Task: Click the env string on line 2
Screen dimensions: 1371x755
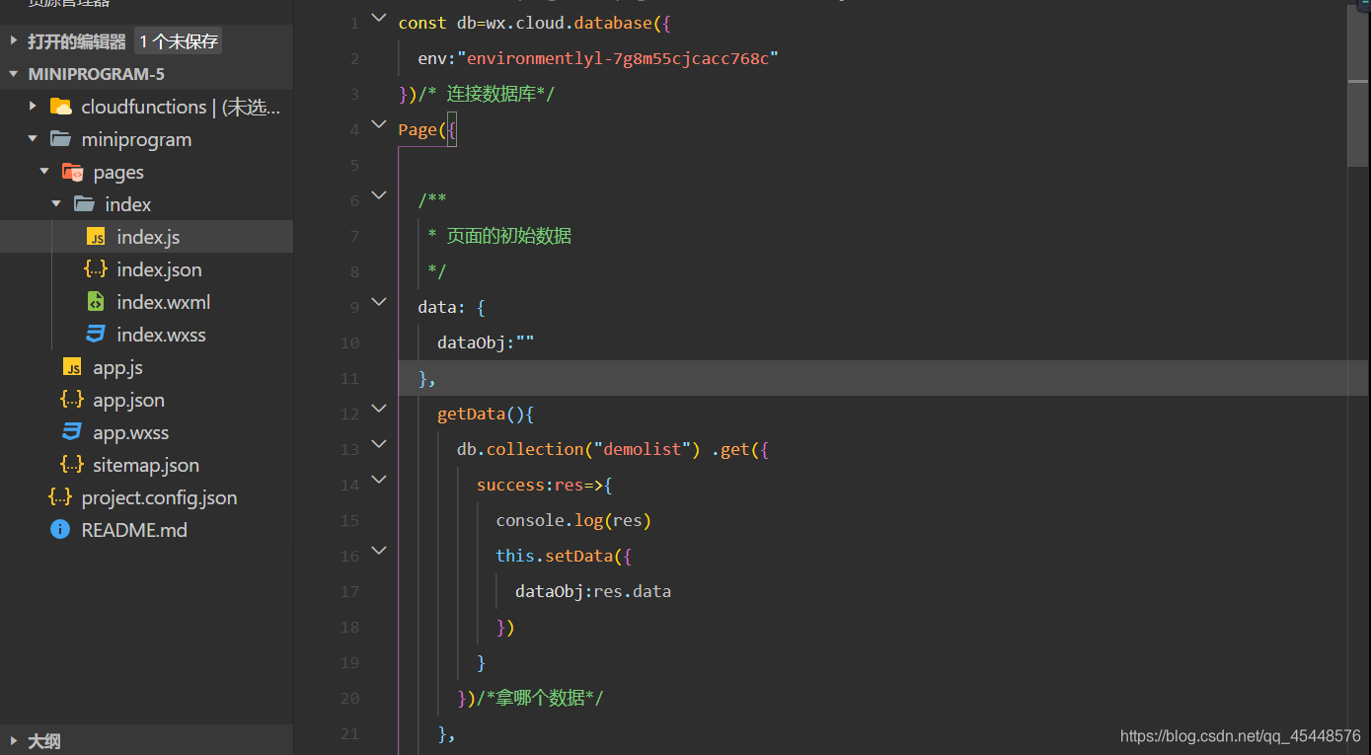Action: click(x=618, y=58)
